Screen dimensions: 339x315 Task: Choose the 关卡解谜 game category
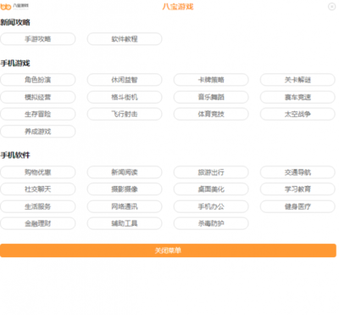(x=297, y=80)
